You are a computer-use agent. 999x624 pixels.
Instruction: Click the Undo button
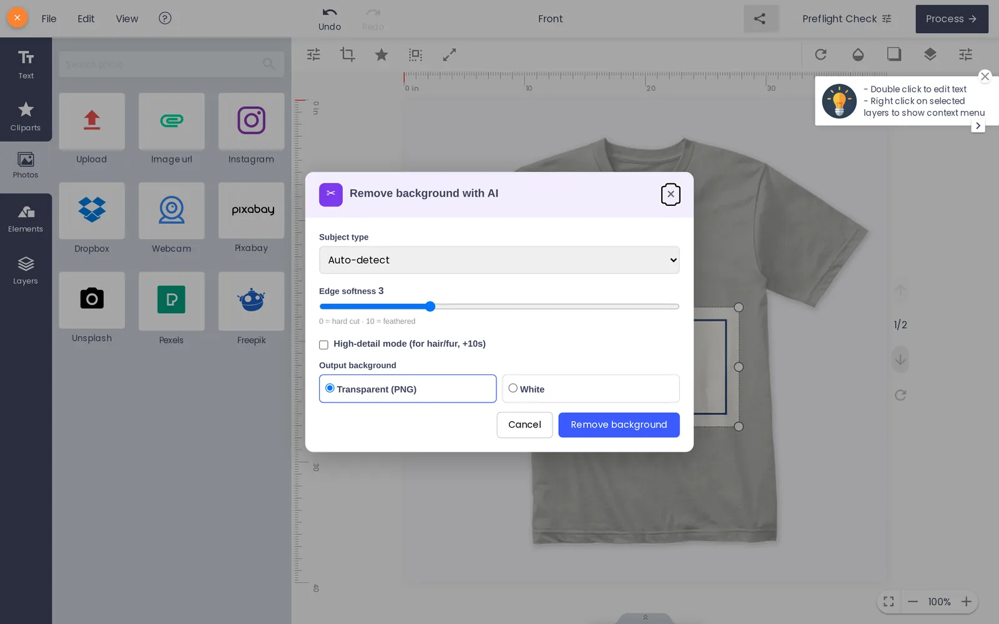coord(330,19)
